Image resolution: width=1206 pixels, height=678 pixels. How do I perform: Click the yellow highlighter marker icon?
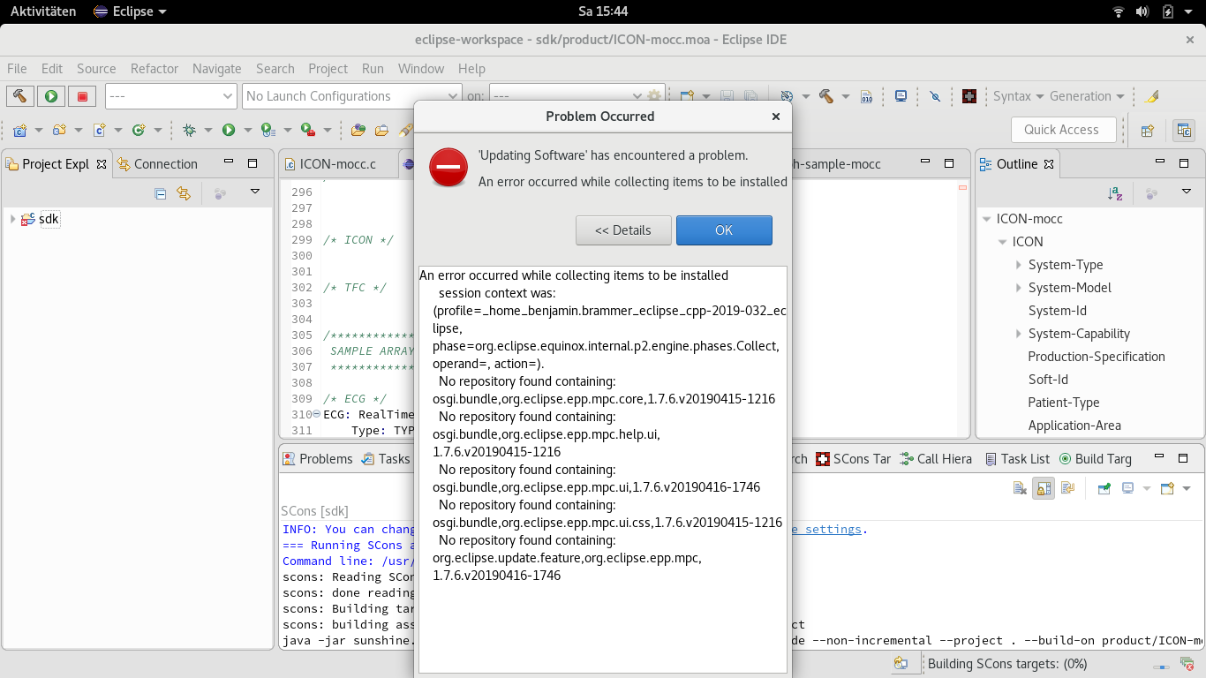pyautogui.click(x=1152, y=96)
